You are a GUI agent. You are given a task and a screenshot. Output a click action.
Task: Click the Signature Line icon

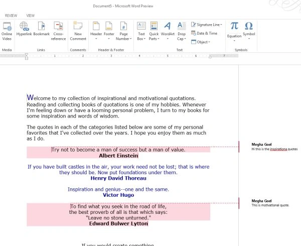pos(194,25)
